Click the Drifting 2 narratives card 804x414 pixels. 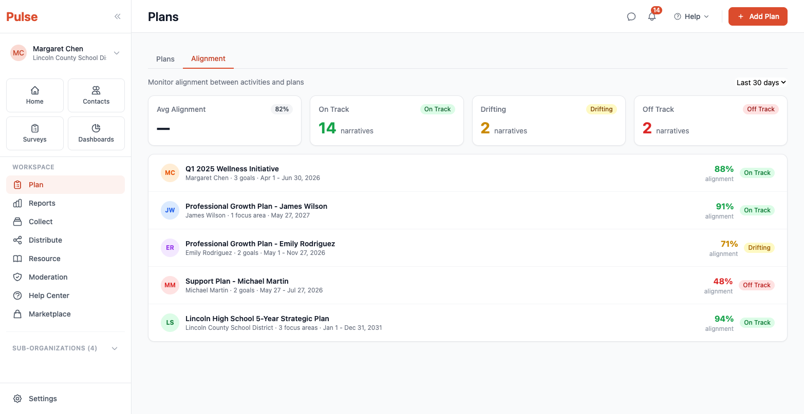point(549,121)
